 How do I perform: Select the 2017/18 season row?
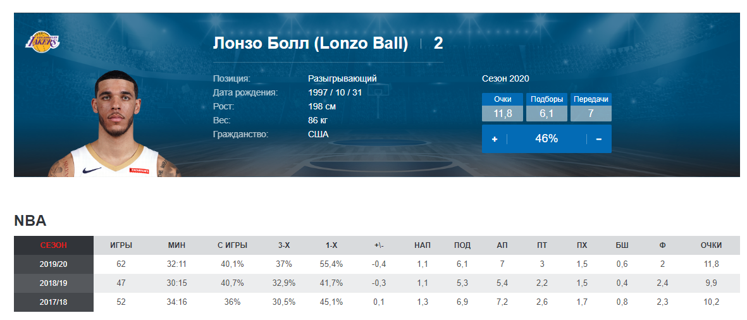[376, 302]
